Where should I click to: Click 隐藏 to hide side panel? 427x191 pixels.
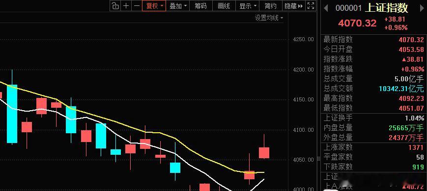[293, 6]
